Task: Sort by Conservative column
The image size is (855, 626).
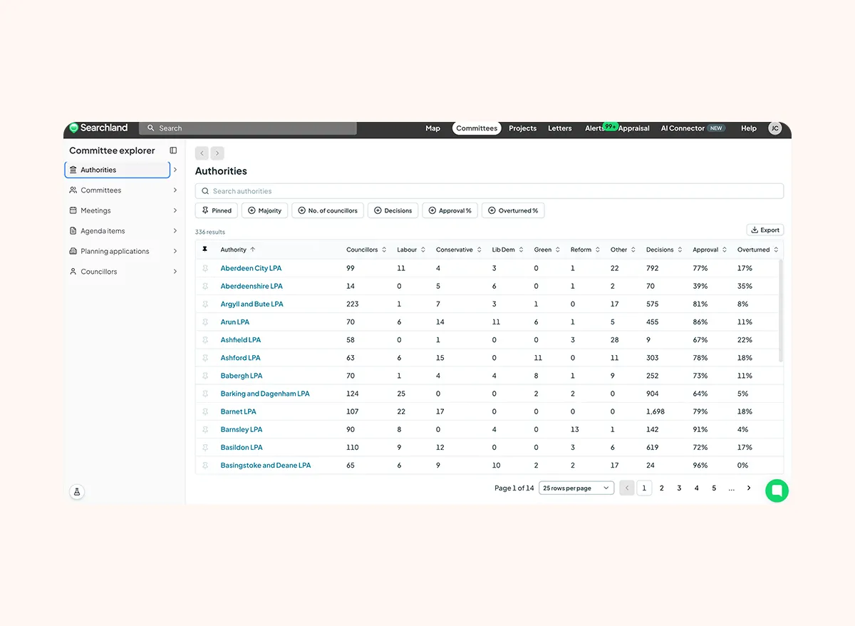Action: (459, 250)
